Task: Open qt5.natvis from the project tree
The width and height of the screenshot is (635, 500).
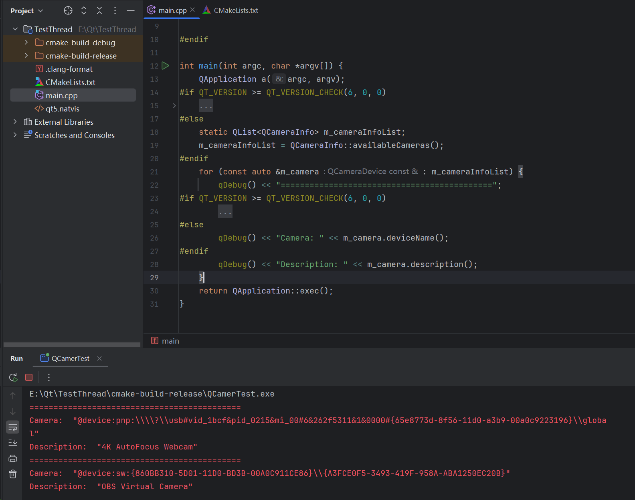Action: 62,109
